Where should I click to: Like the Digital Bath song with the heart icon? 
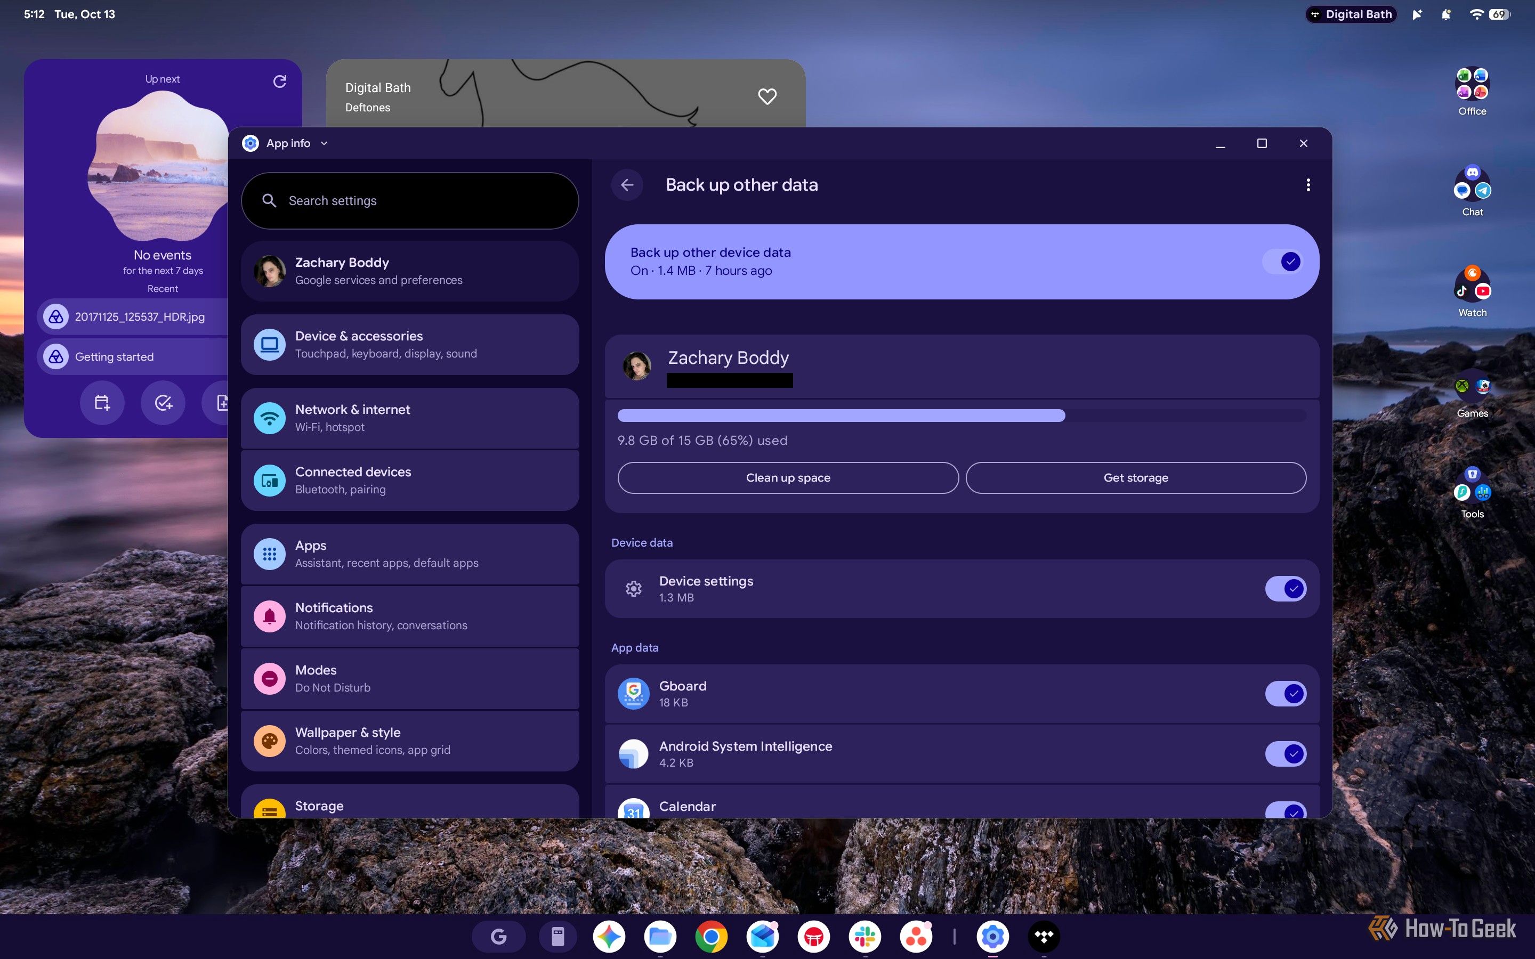coord(767,96)
